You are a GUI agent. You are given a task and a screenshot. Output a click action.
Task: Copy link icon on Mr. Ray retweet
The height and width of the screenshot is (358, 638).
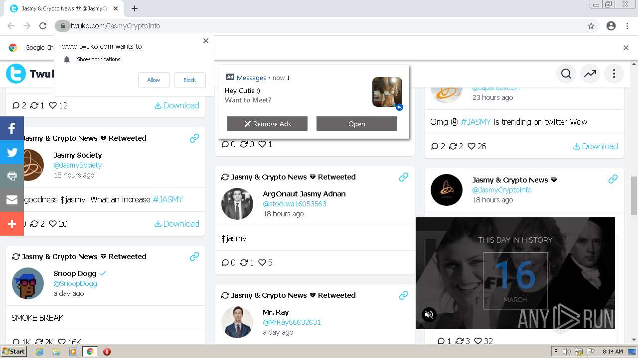click(404, 295)
